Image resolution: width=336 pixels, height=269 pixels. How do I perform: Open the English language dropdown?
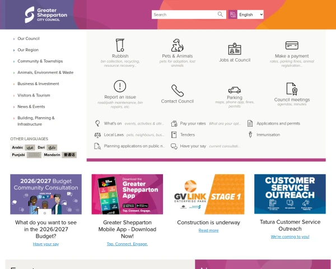(250, 15)
